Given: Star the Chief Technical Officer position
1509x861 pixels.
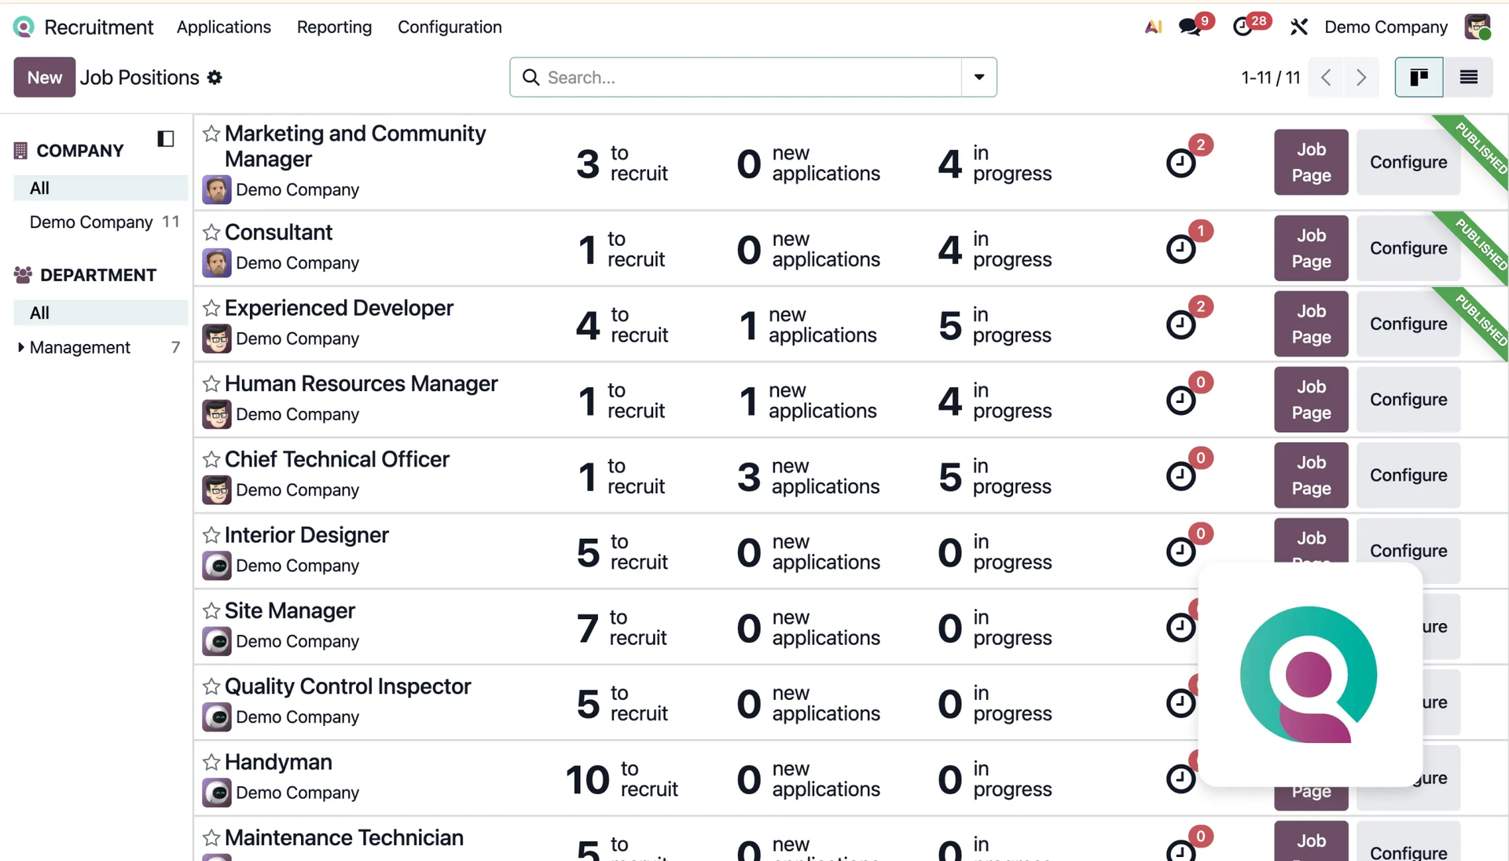Looking at the screenshot, I should click(x=211, y=460).
